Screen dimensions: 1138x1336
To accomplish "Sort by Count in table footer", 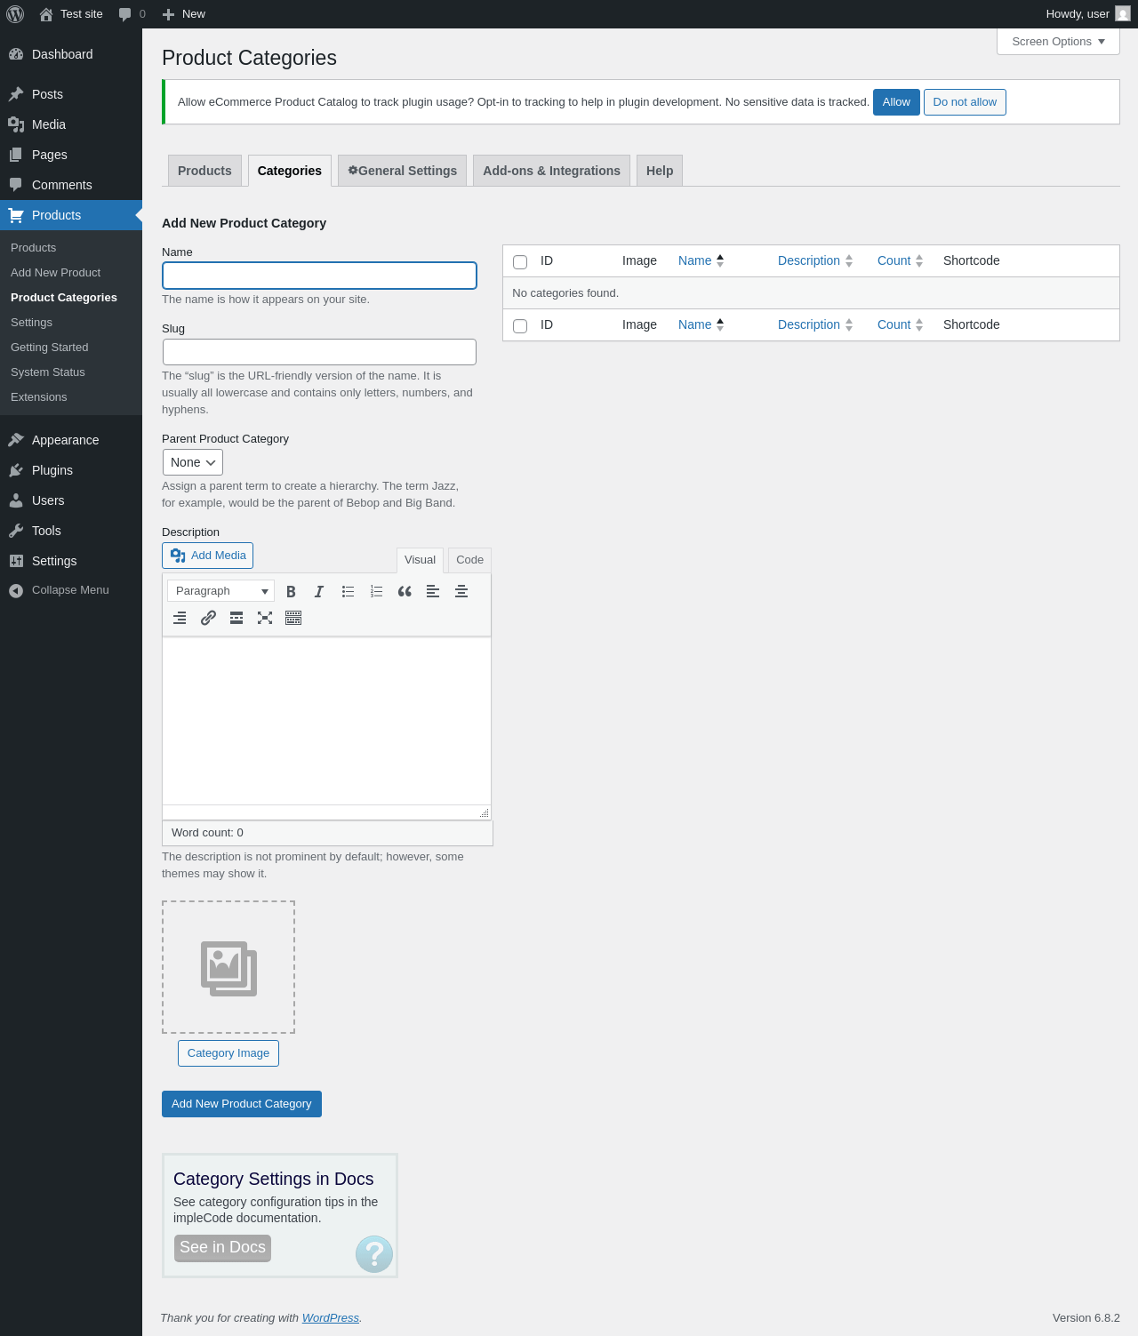I will (900, 324).
